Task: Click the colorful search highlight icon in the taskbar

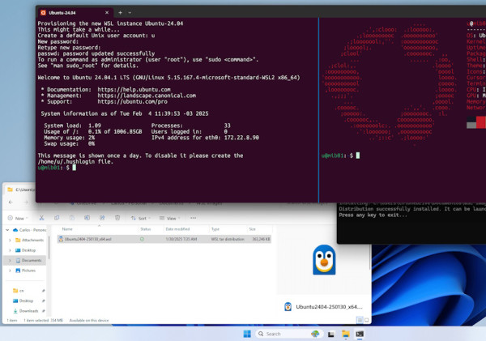Action: (x=315, y=334)
